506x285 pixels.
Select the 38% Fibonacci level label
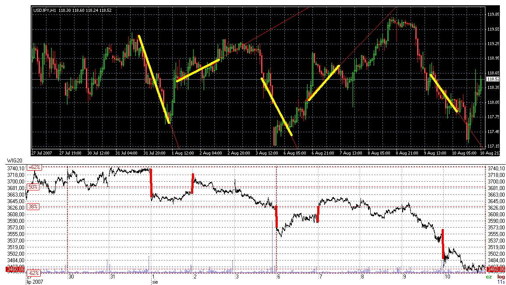pyautogui.click(x=33, y=206)
